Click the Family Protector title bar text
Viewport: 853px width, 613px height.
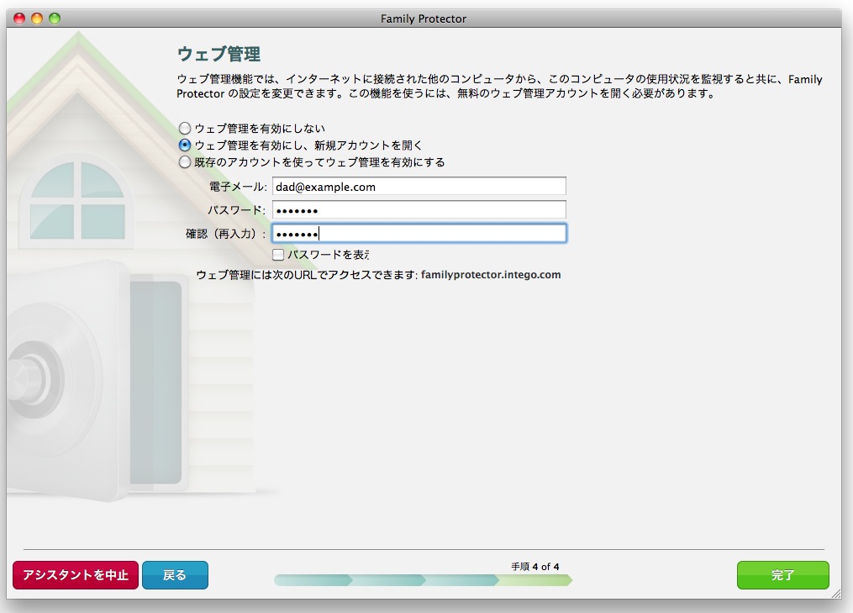[x=424, y=18]
